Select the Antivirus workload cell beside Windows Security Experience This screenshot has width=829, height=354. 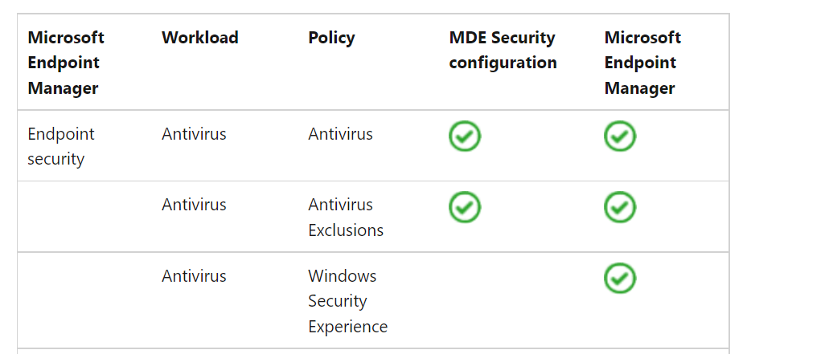(194, 276)
